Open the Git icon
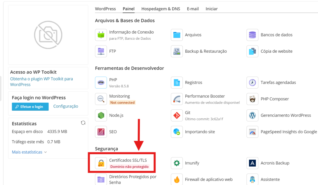 point(177,115)
